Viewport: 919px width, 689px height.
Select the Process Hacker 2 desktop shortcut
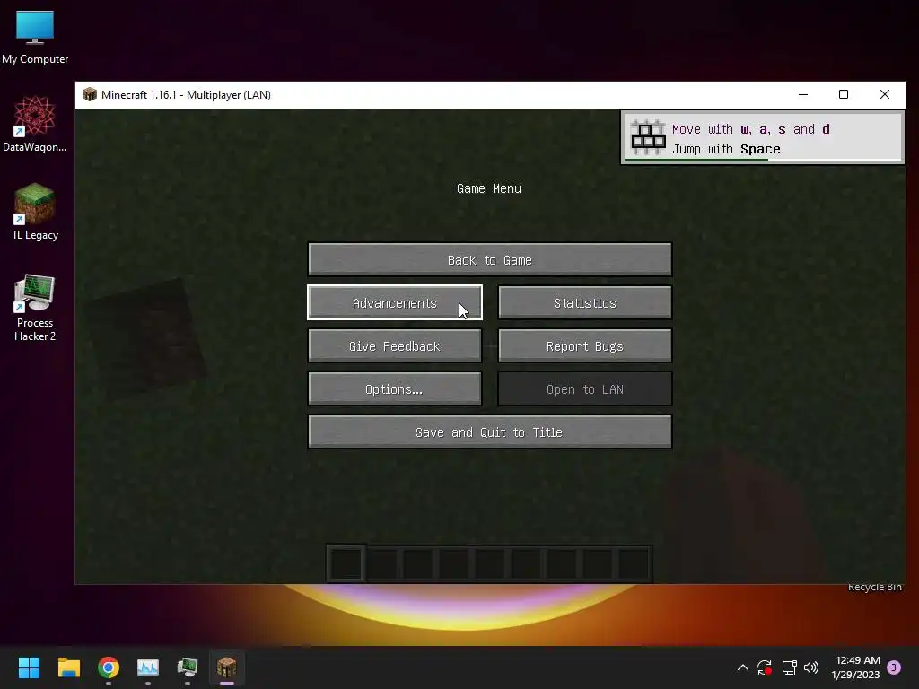(35, 308)
